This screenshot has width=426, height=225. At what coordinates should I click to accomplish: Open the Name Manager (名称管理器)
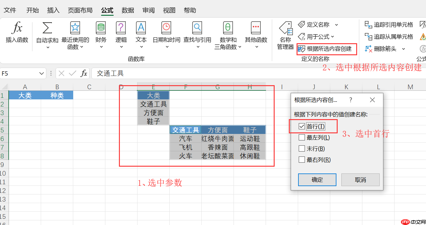(x=285, y=35)
